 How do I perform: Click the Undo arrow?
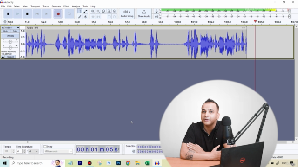coord(109,17)
